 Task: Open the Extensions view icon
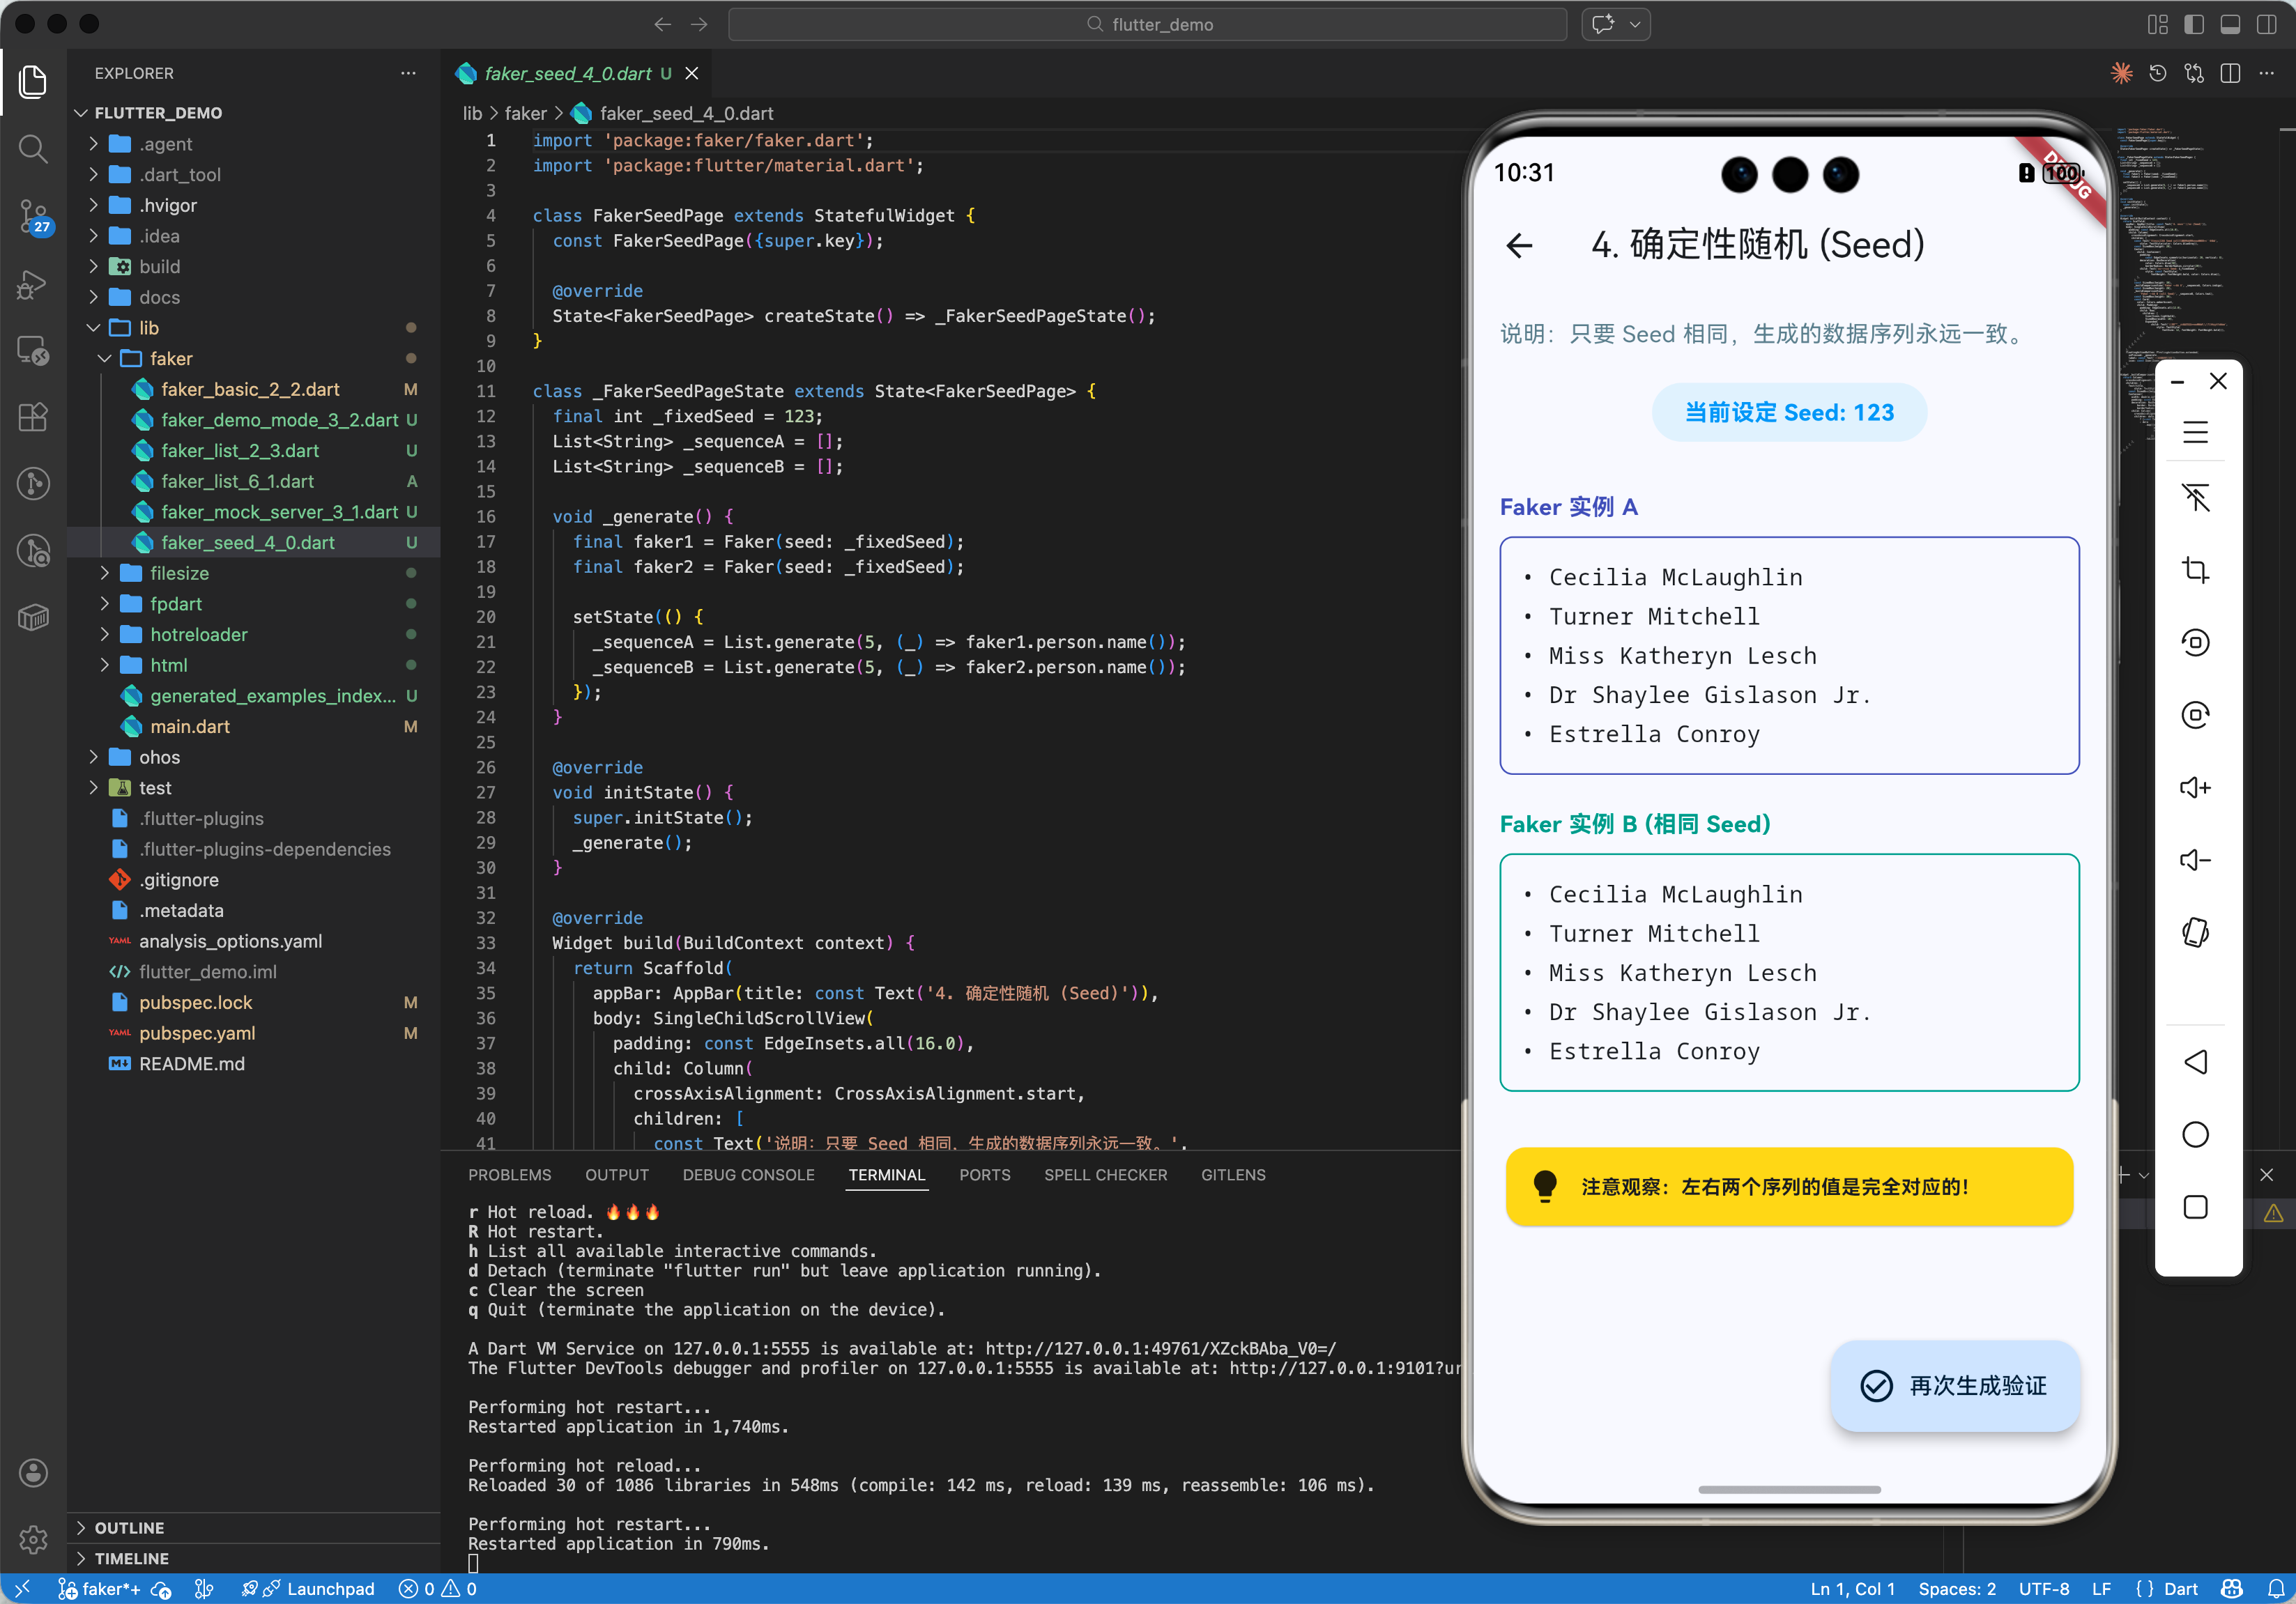pos(33,417)
